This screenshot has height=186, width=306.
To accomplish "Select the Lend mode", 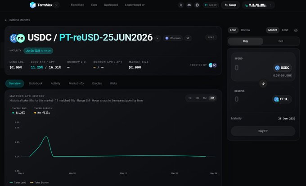I will point(233,30).
